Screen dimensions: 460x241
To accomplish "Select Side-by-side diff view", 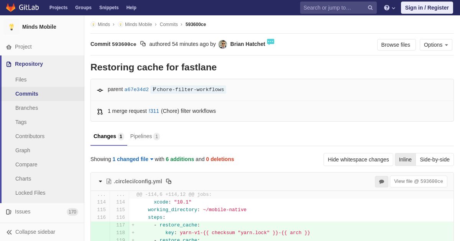I will point(435,160).
